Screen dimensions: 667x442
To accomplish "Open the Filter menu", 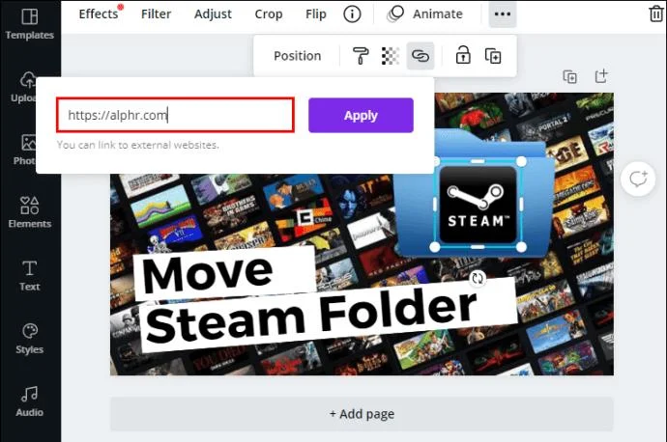I will click(x=156, y=14).
